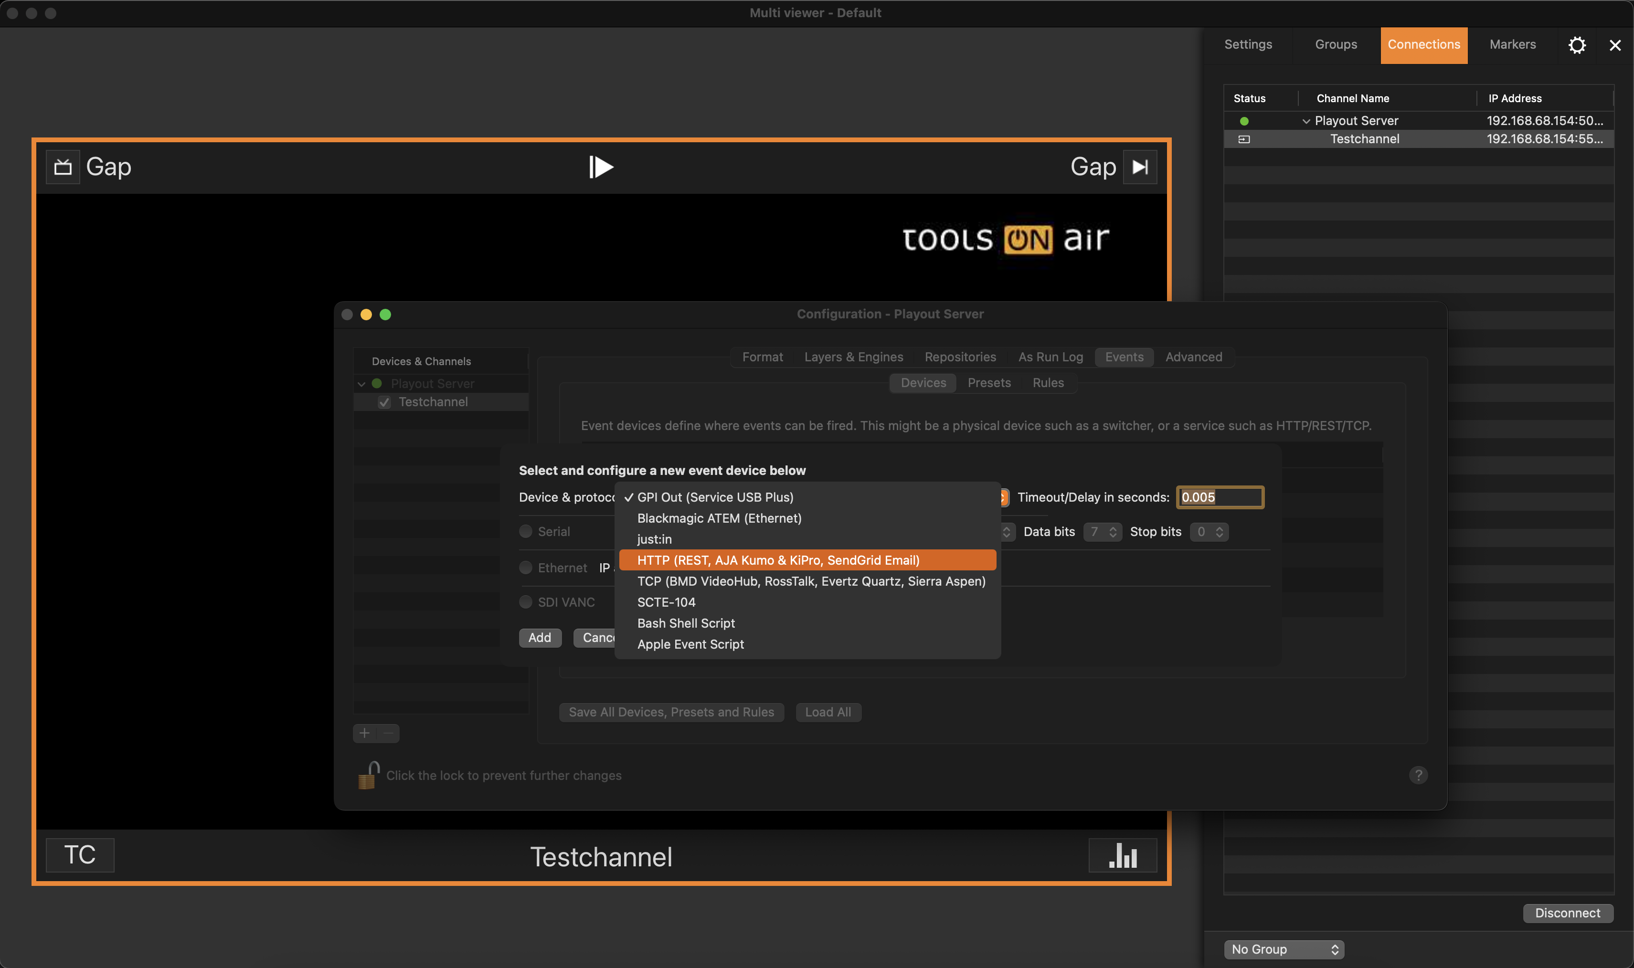Screen dimensions: 1634x968
Task: Choose Apple Event Script option
Action: pos(807,644)
